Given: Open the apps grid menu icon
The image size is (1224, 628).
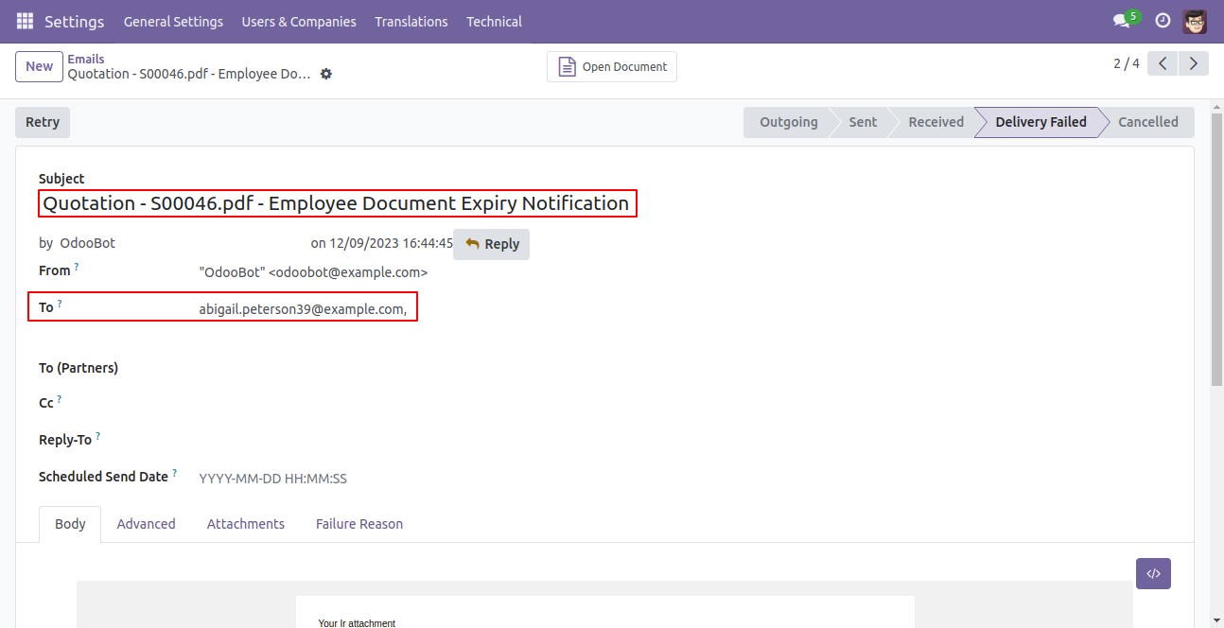Looking at the screenshot, I should click(25, 21).
